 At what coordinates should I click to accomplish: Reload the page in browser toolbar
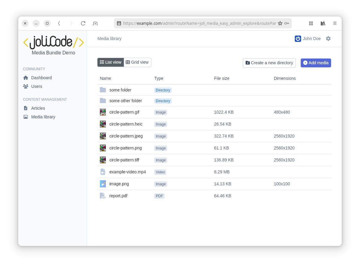83,23
